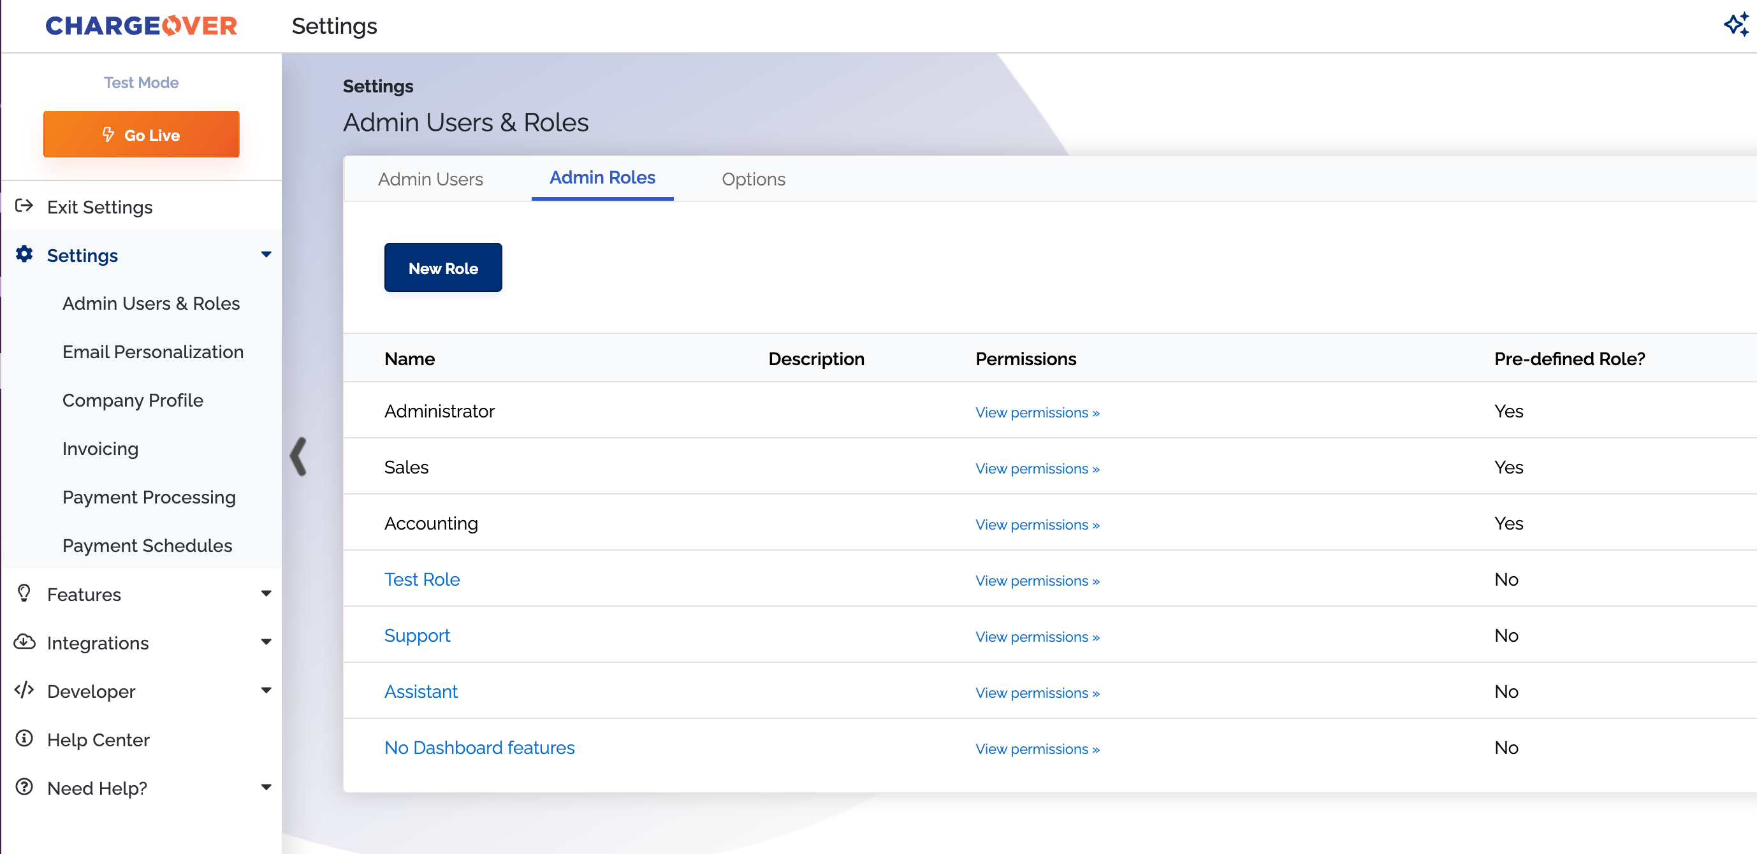The image size is (1757, 854).
Task: Click the Pre-defined Role? column header
Action: point(1570,359)
